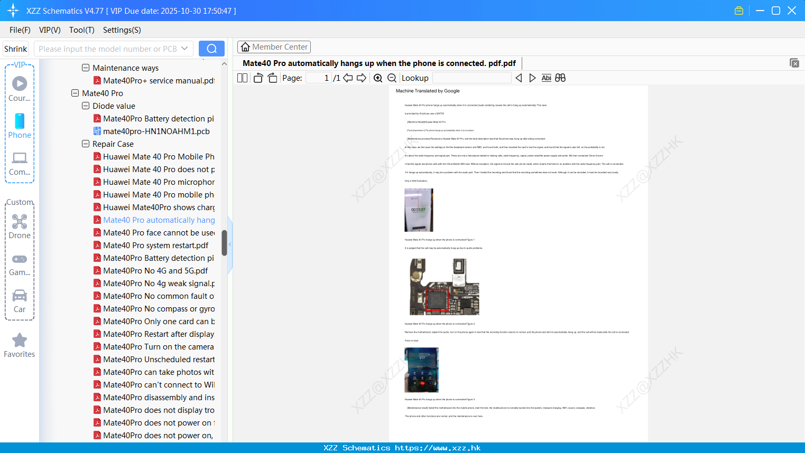Open Favorites in the sidebar
The height and width of the screenshot is (453, 805).
(20, 346)
